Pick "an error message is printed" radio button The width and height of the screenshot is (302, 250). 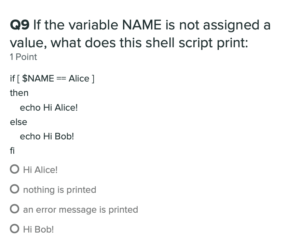click(15, 209)
